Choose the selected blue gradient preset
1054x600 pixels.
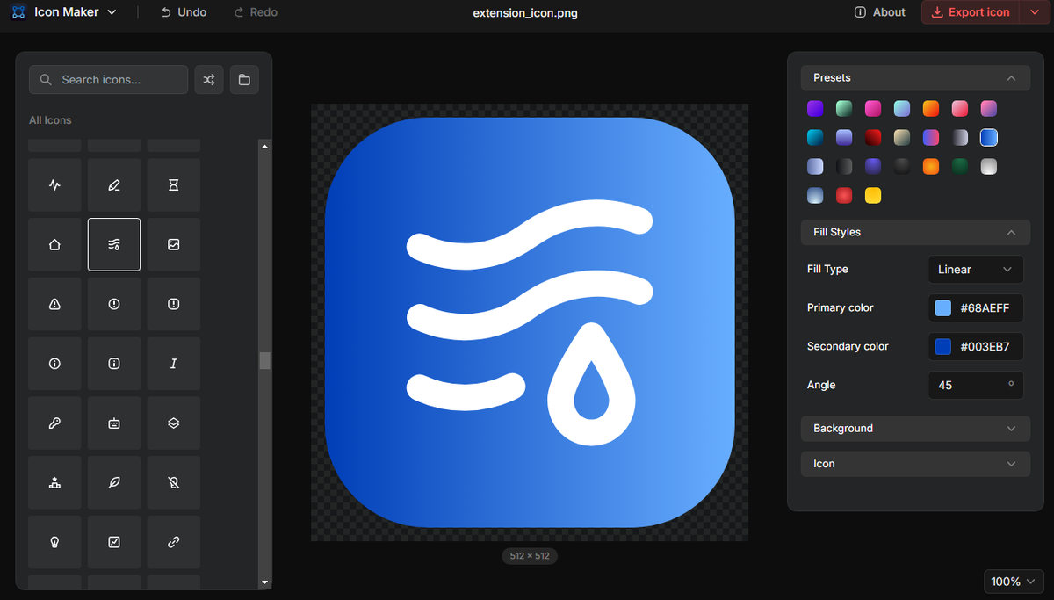[989, 138]
